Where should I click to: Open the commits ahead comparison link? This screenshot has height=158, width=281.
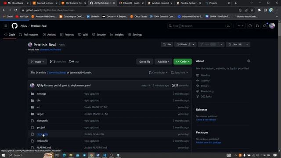point(57,72)
